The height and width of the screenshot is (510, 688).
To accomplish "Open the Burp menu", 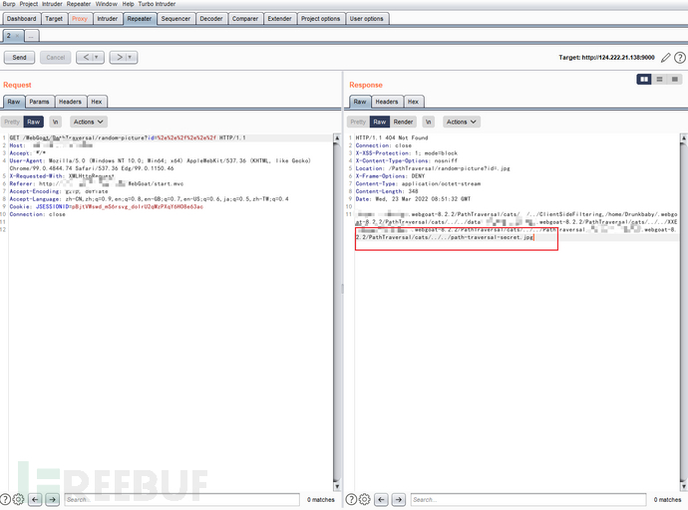I will point(9,4).
